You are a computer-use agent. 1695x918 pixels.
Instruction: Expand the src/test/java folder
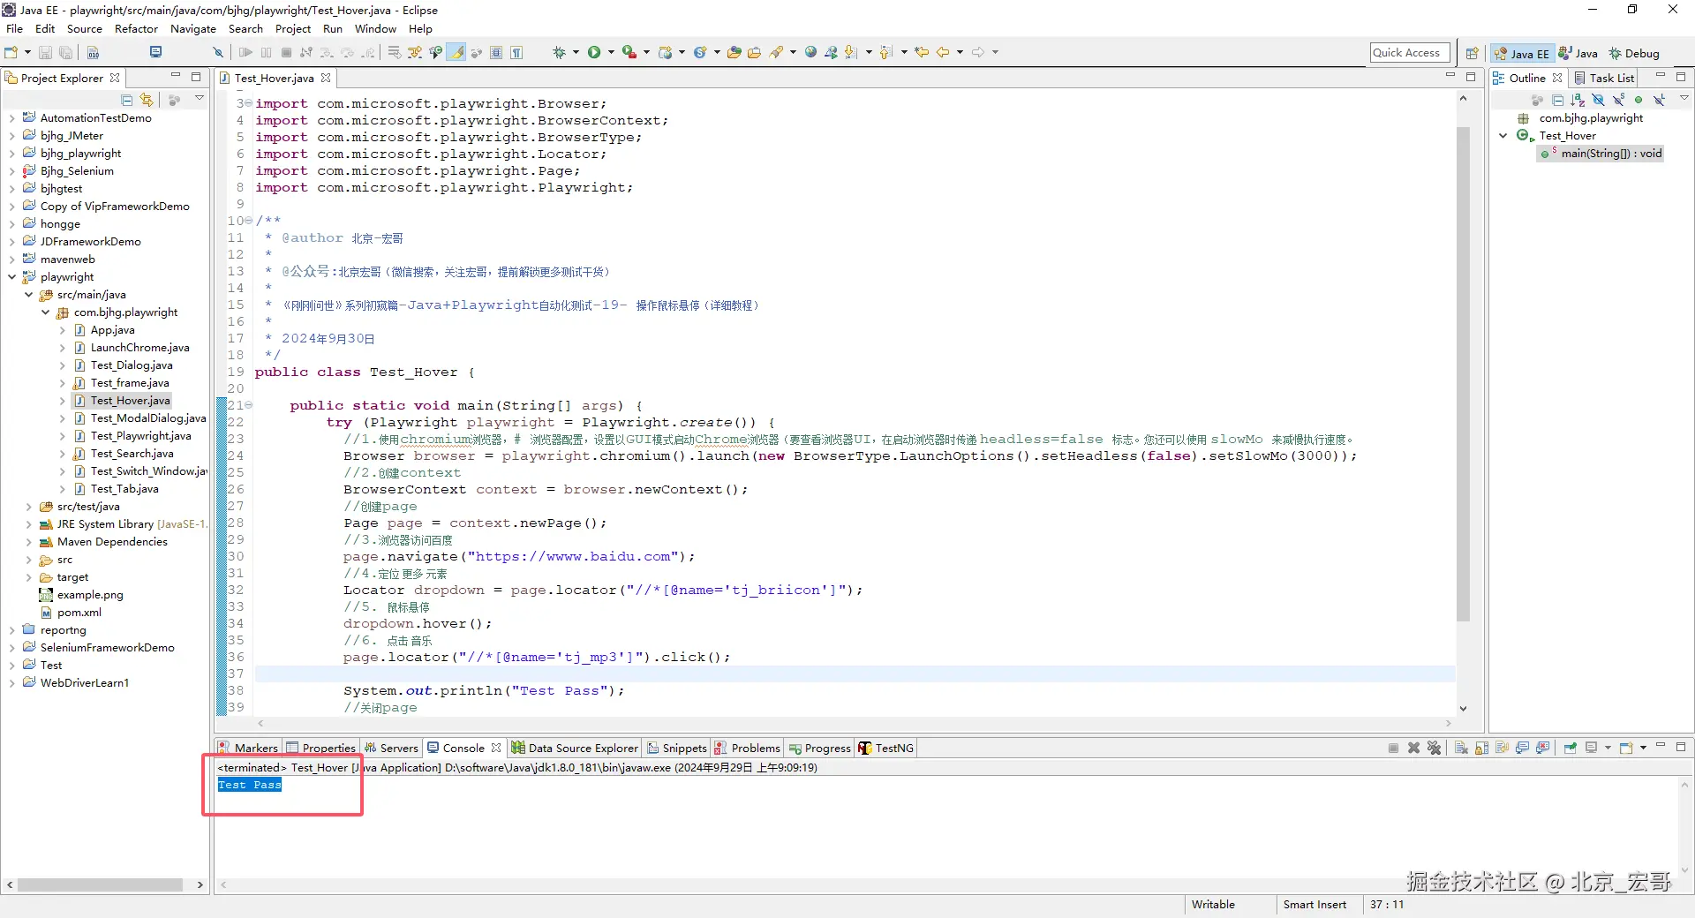pyautogui.click(x=28, y=507)
